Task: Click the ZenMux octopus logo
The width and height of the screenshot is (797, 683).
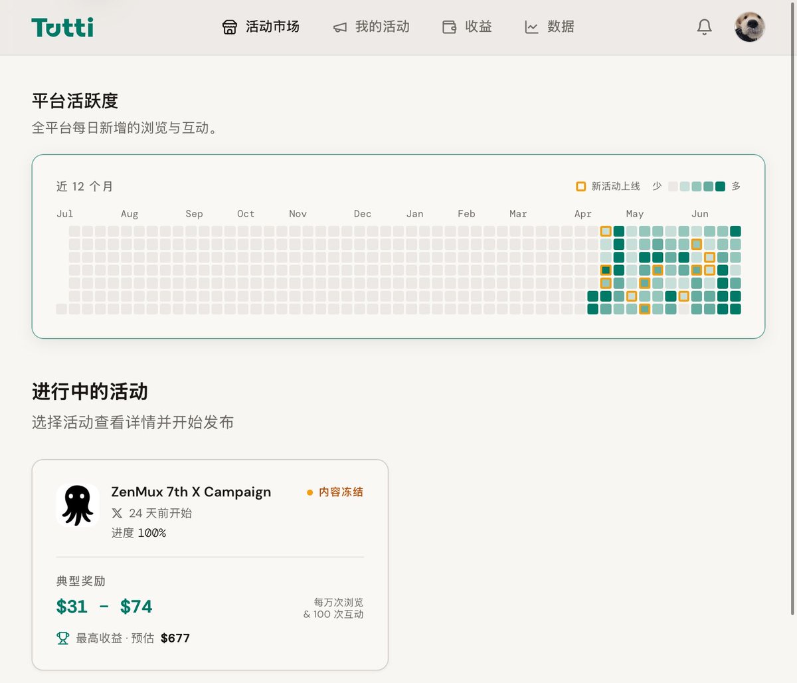Action: [78, 505]
